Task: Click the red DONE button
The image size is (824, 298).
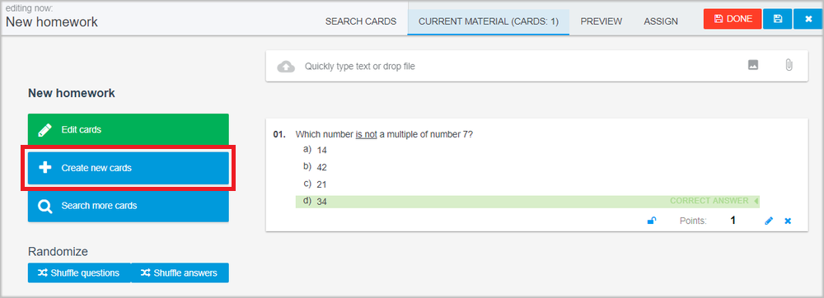Action: pos(733,19)
